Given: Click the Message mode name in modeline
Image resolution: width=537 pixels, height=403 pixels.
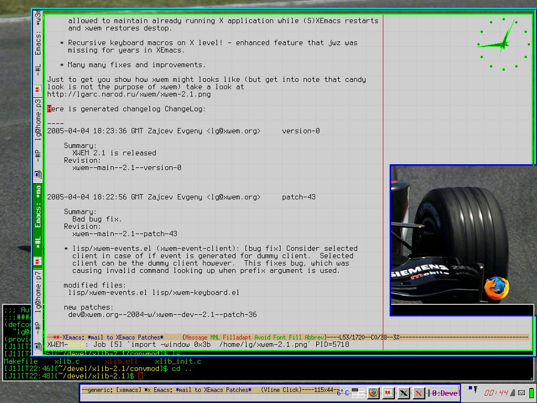Looking at the screenshot, I should point(196,337).
